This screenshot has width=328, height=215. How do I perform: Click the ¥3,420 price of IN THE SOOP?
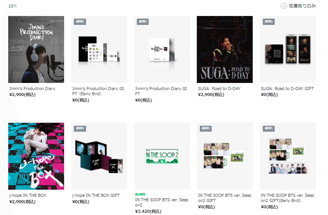(x=148, y=211)
